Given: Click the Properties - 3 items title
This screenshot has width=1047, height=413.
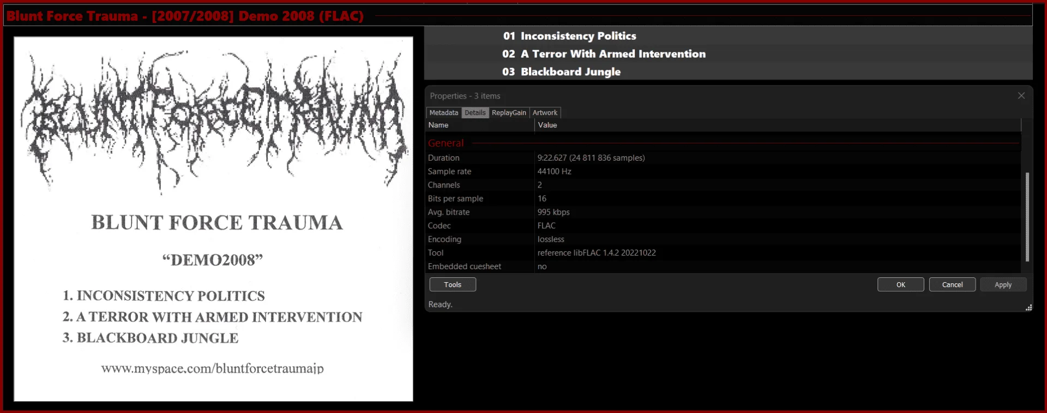Looking at the screenshot, I should (x=465, y=96).
